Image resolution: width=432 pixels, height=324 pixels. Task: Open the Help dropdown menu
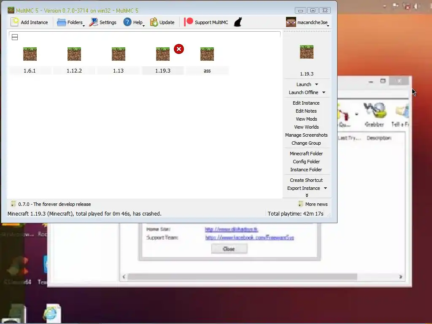(x=134, y=22)
